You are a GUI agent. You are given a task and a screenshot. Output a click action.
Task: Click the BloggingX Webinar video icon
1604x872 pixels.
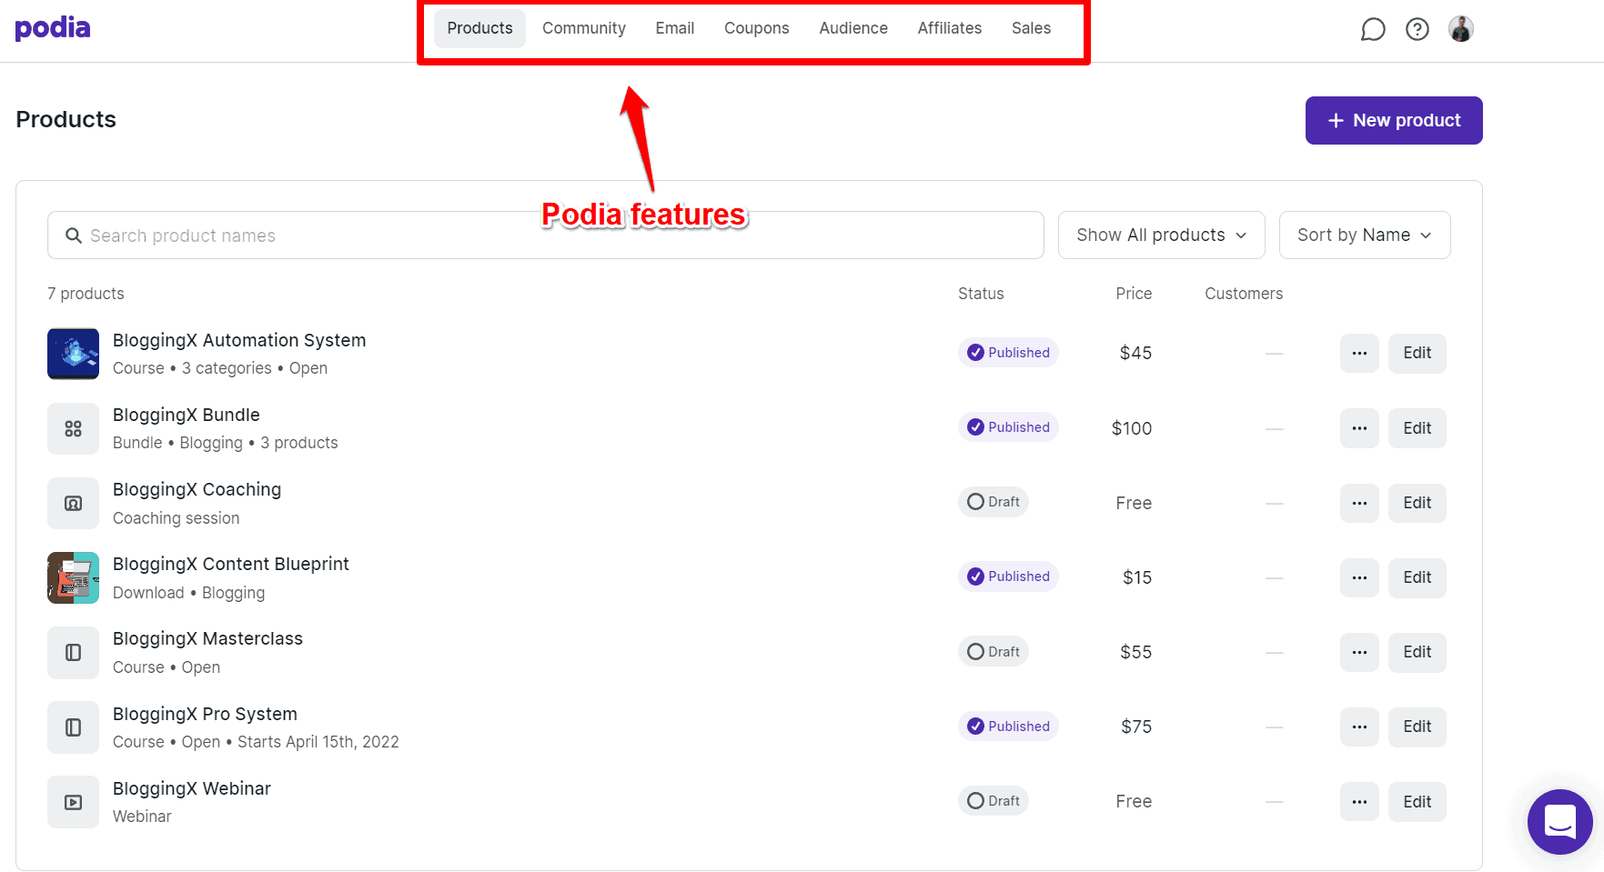point(73,802)
